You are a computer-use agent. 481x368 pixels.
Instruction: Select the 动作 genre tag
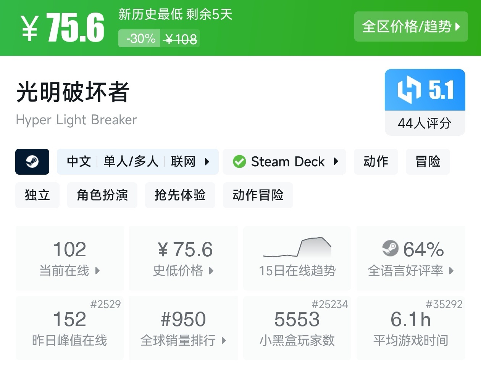click(376, 162)
